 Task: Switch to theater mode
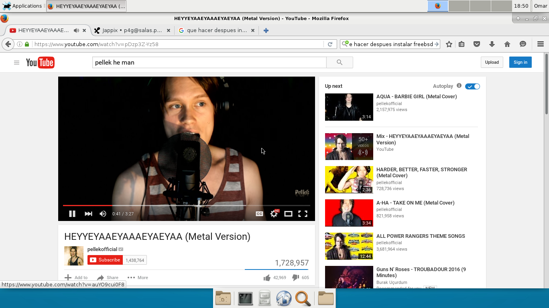288,214
